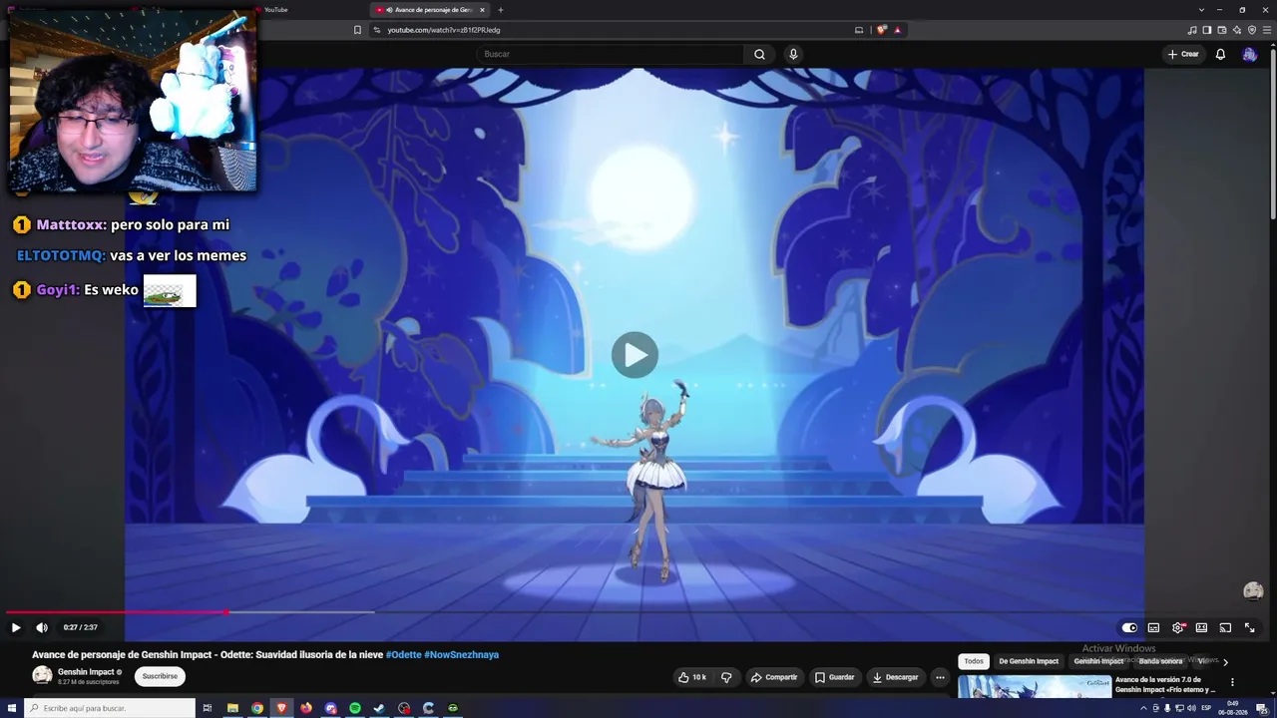Image resolution: width=1277 pixels, height=718 pixels.
Task: Open the player settings gear
Action: coord(1178,627)
